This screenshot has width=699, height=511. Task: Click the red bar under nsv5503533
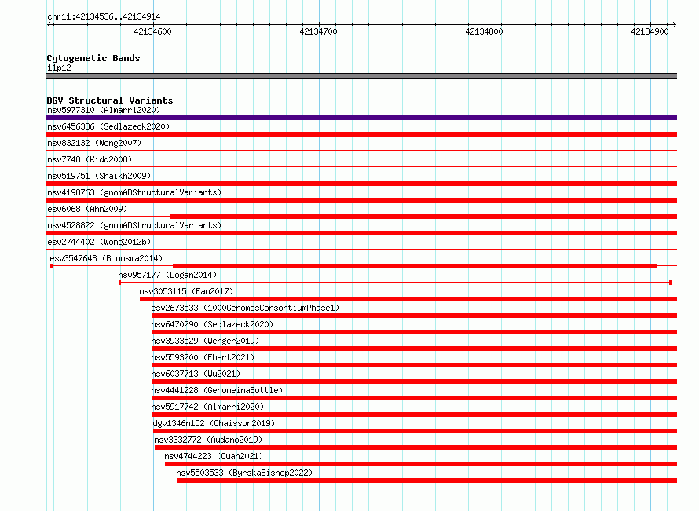(x=426, y=480)
